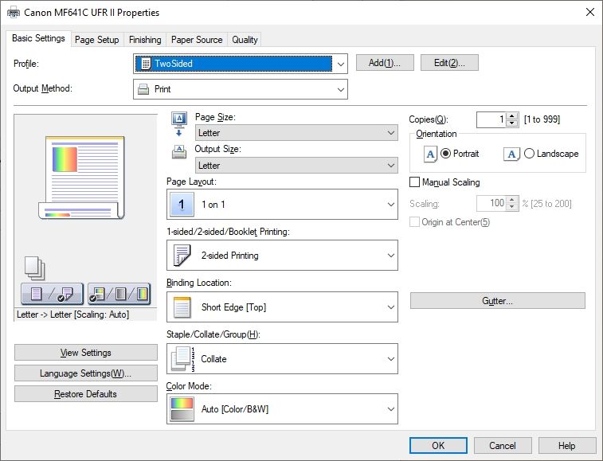Click the 1-sided/2-sided toggle icon button under preview
The height and width of the screenshot is (461, 603).
52,294
